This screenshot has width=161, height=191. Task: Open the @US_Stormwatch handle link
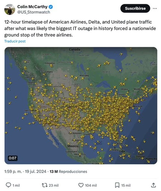[34, 12]
